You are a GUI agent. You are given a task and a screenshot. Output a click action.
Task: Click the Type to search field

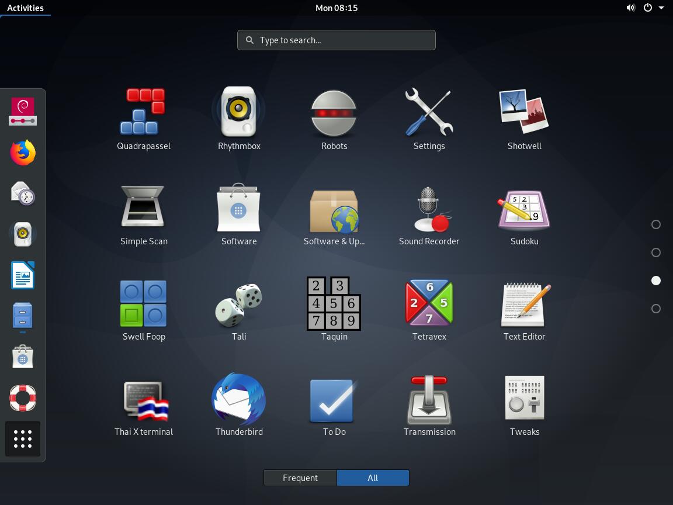point(336,40)
